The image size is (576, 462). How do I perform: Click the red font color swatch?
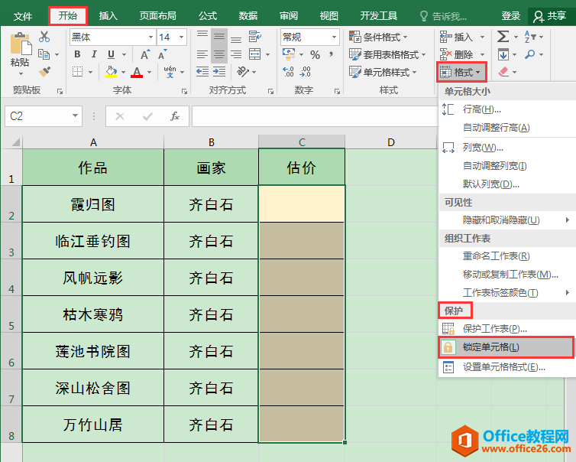[137, 73]
